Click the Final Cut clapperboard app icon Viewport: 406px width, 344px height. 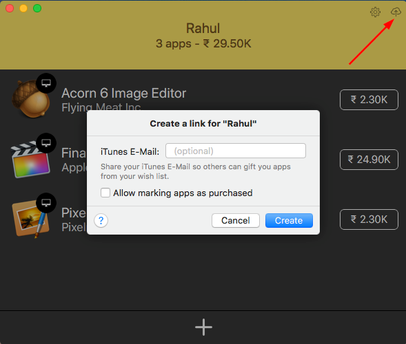coord(30,160)
